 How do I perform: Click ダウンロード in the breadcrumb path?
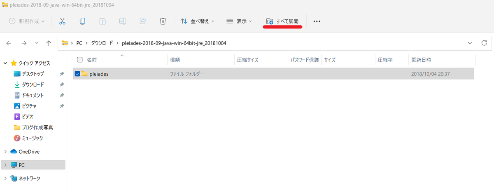pyautogui.click(x=102, y=43)
